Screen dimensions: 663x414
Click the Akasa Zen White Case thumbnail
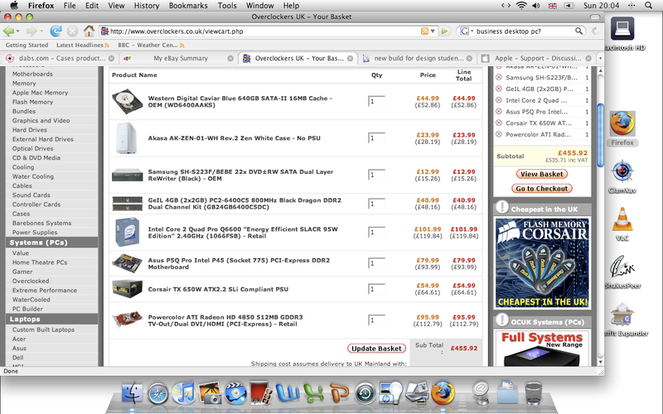click(x=127, y=137)
